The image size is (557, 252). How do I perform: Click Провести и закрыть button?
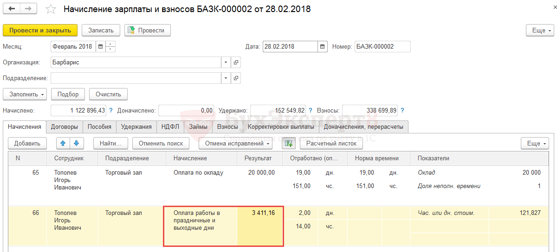[x=40, y=30]
